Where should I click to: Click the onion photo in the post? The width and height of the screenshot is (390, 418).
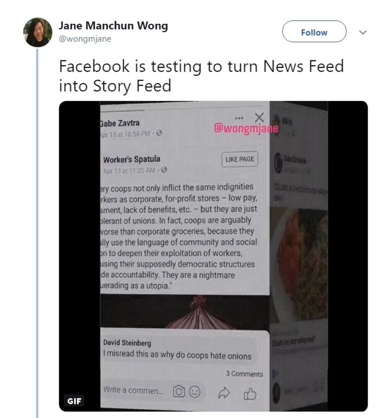tap(185, 311)
